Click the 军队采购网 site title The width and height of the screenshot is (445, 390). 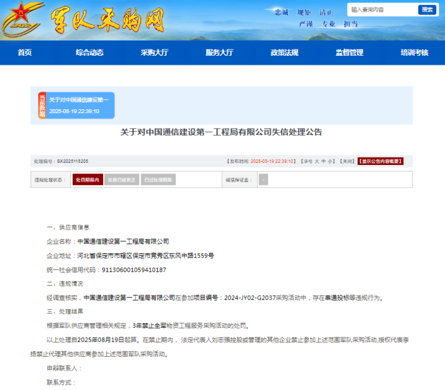click(x=108, y=20)
